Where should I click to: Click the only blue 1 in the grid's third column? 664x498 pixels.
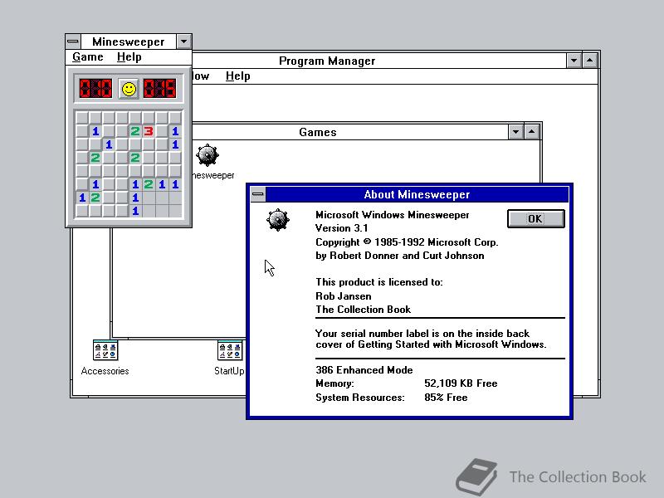coord(109,144)
